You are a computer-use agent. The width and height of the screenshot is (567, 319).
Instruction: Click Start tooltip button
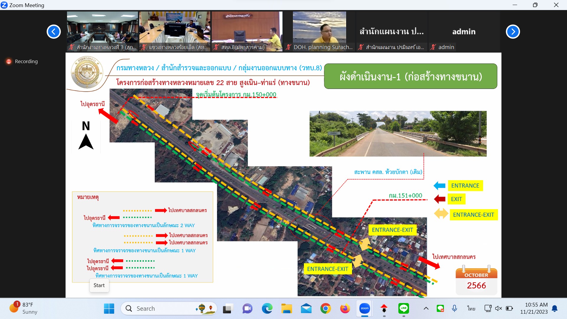click(99, 285)
